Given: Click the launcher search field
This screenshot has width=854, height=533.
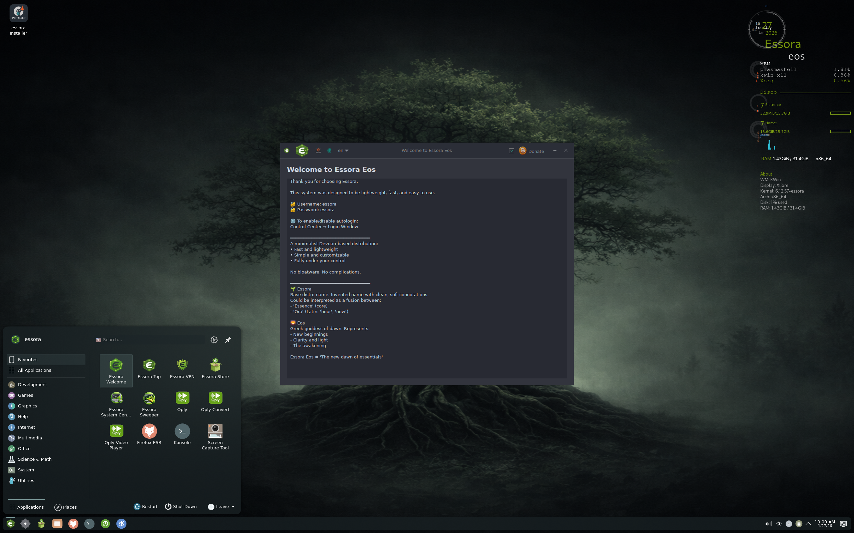Looking at the screenshot, I should pyautogui.click(x=150, y=340).
